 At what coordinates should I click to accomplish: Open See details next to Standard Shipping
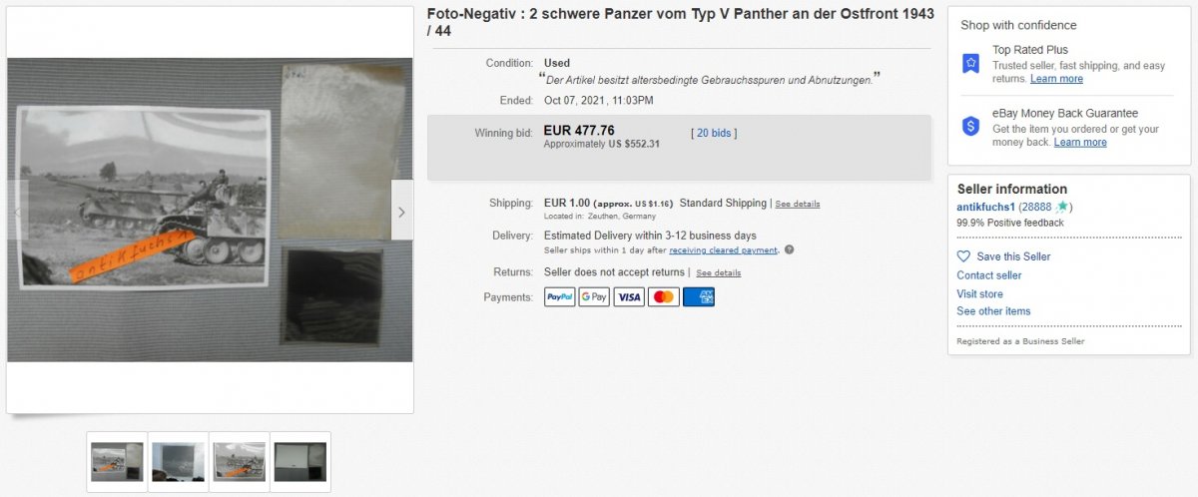[798, 204]
